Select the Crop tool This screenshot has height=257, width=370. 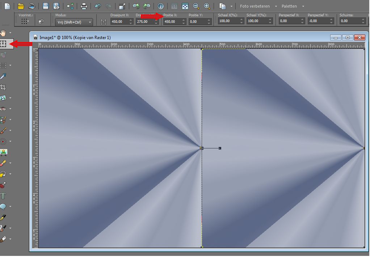click(x=3, y=87)
